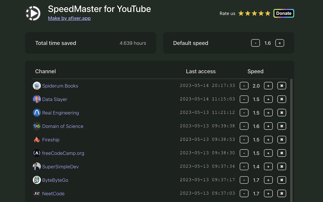Raise the NeetCode speed
323x202 pixels.
(268, 193)
